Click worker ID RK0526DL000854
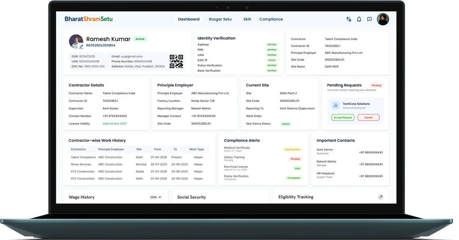459x240 pixels. pos(101,45)
